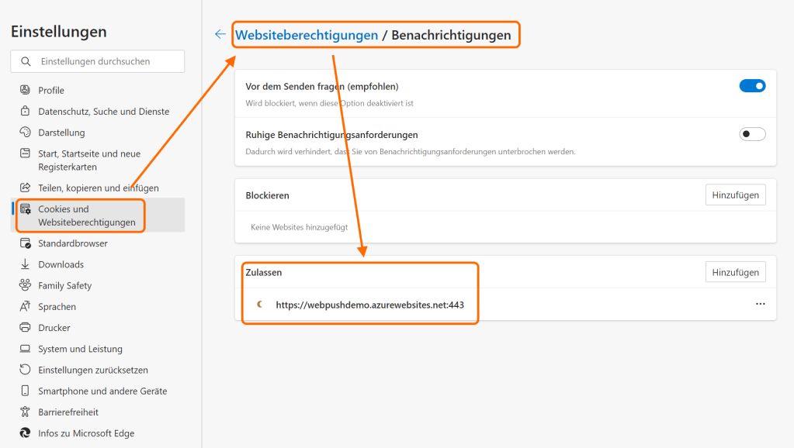Enable 'Ruhige Benachrichtigungsanforderungen' toggle

[752, 134]
